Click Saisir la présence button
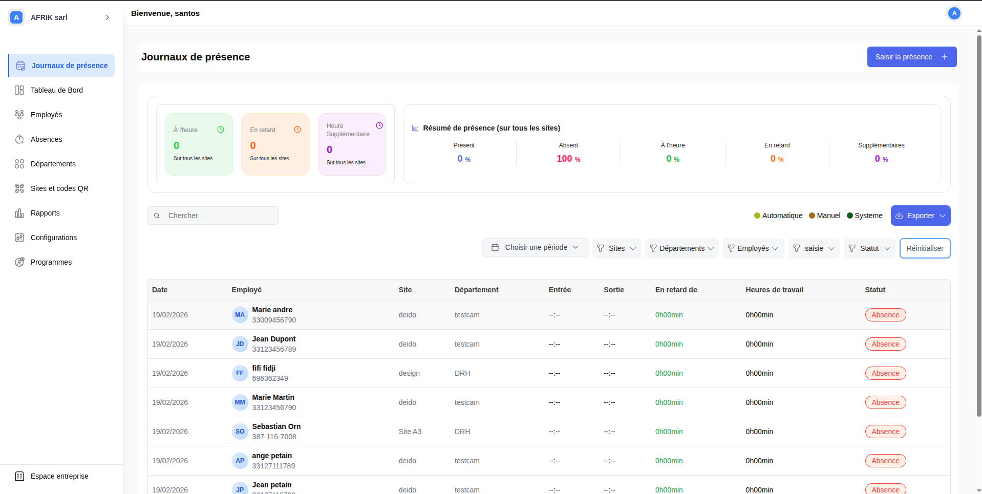Viewport: 982px width, 494px height. (911, 57)
